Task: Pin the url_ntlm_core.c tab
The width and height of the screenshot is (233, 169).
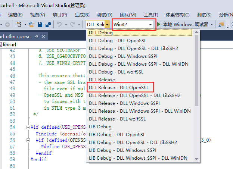Action: [x=36, y=37]
